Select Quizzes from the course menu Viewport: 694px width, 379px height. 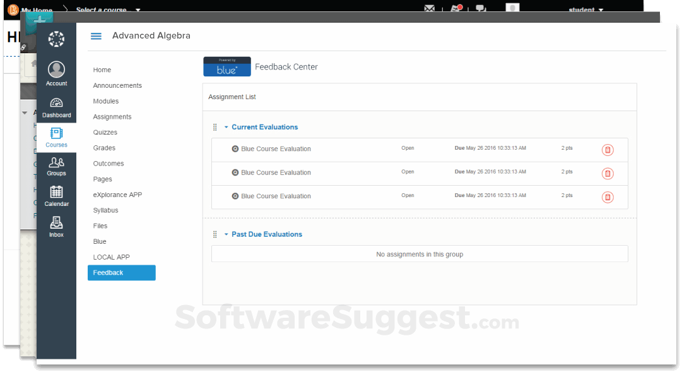click(x=105, y=132)
